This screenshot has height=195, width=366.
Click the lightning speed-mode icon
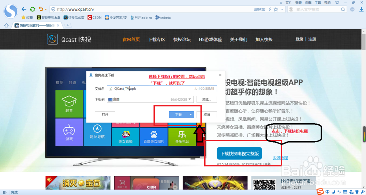point(270,10)
